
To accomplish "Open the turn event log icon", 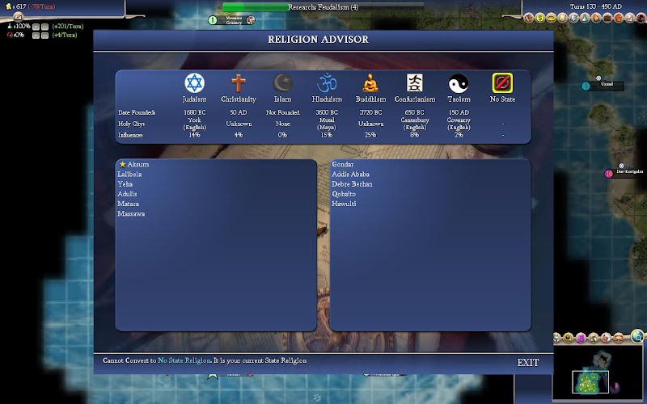I will coord(18,16).
